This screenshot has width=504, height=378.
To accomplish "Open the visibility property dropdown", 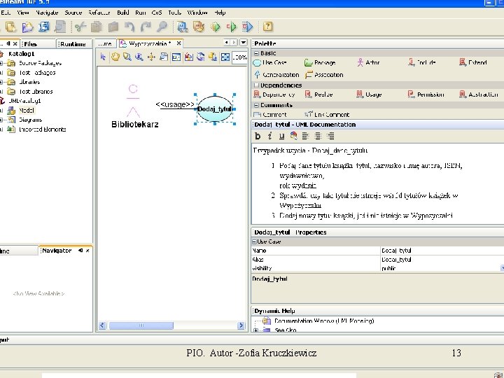I will click(502, 267).
